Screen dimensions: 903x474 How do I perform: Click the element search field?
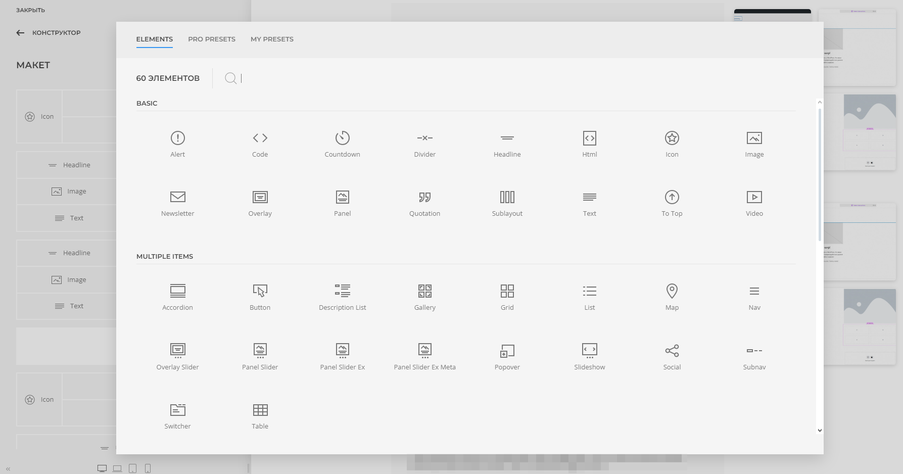303,78
